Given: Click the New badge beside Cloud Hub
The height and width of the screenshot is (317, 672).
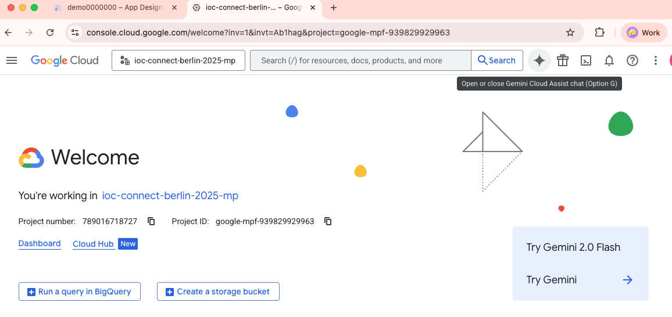Looking at the screenshot, I should (x=128, y=244).
